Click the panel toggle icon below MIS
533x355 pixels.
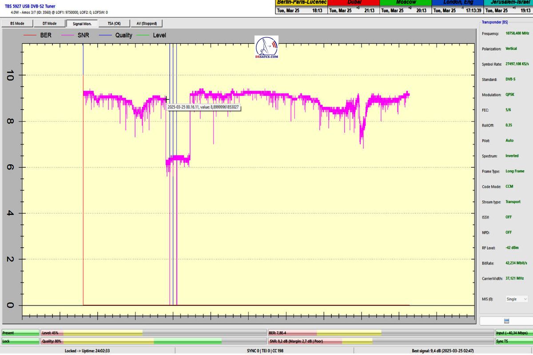click(506, 321)
